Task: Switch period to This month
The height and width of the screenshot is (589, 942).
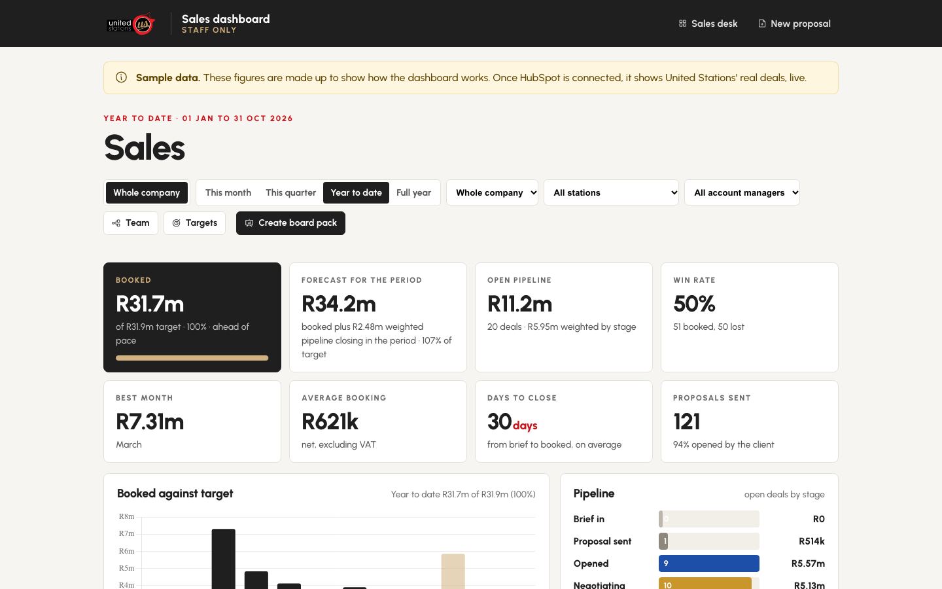Action: point(228,192)
